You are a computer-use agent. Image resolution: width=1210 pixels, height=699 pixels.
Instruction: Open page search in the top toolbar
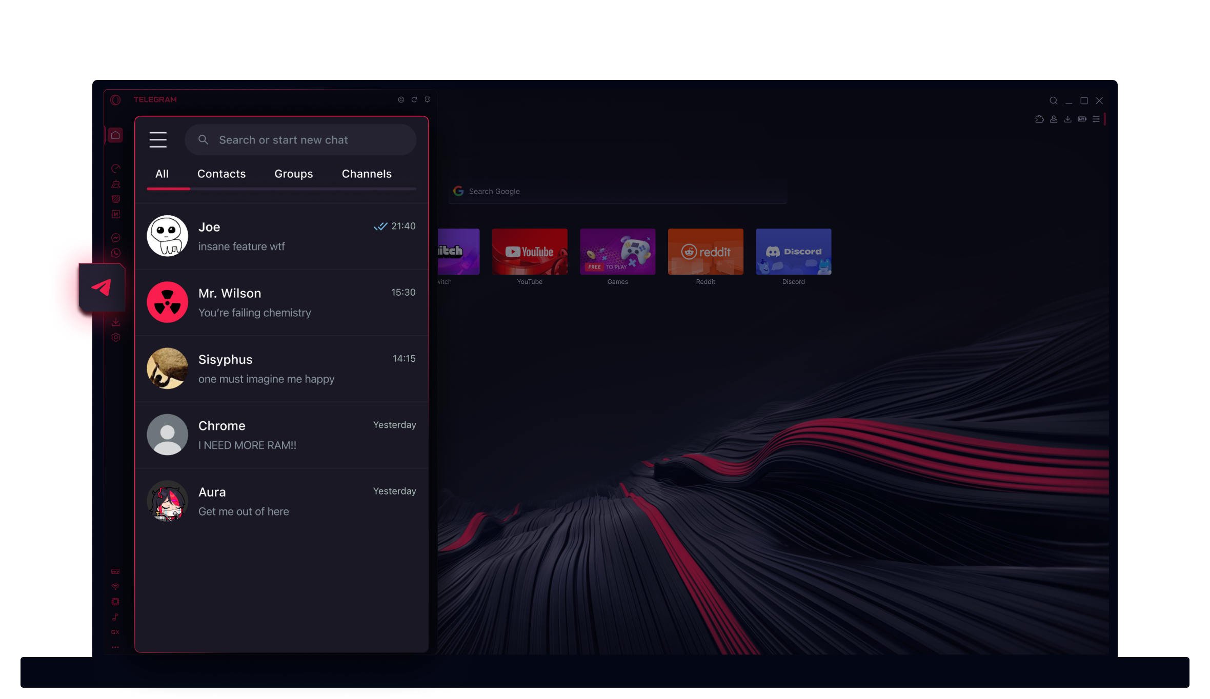tap(1054, 100)
